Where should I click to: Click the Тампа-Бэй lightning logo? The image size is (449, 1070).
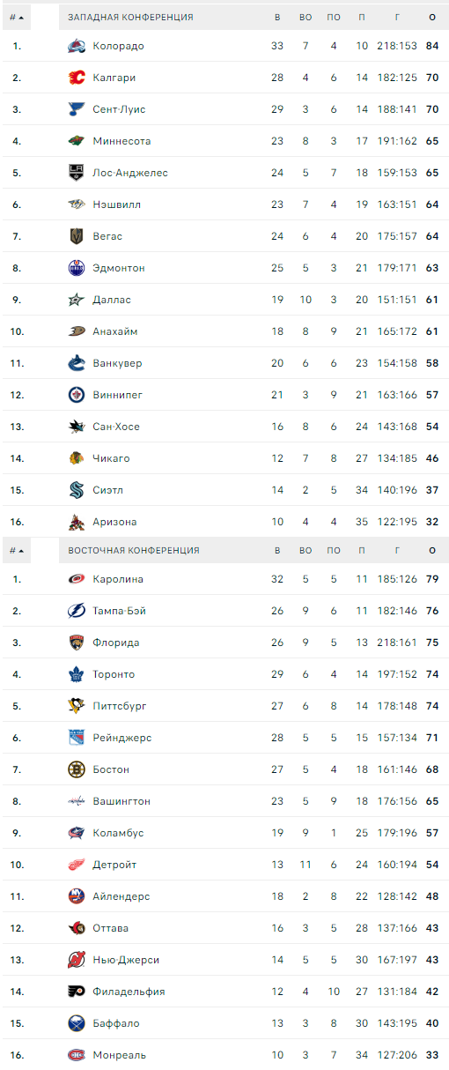pos(77,611)
